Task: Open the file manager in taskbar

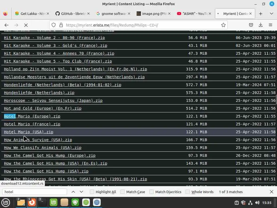Action: coord(21,203)
